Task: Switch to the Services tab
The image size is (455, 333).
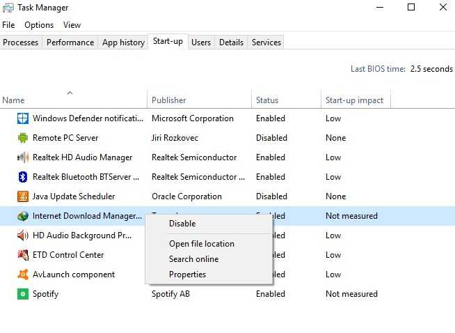Action: coord(266,42)
